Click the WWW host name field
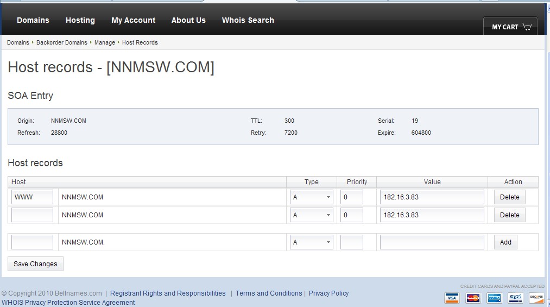 (32, 197)
